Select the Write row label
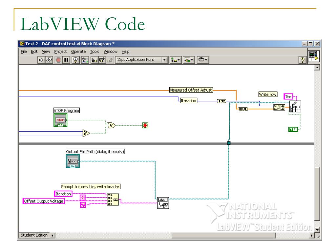The image size is (336, 252). click(x=268, y=94)
